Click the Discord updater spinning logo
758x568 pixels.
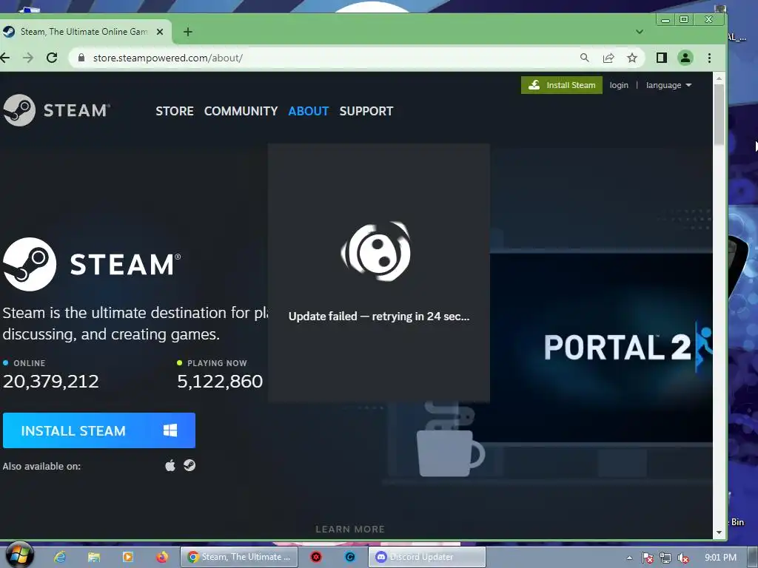point(375,251)
